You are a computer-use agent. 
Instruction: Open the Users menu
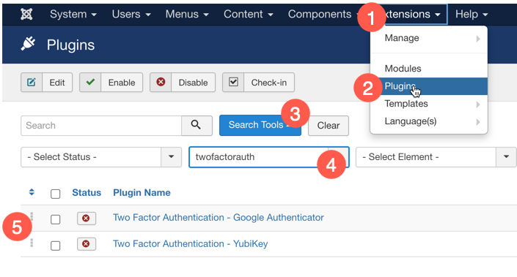[x=131, y=14]
